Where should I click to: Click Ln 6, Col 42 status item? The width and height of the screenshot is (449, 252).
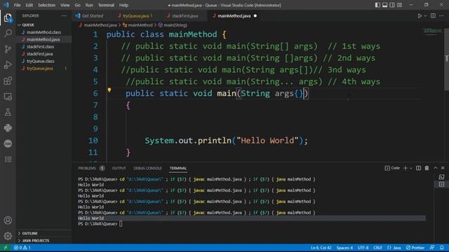(321, 248)
